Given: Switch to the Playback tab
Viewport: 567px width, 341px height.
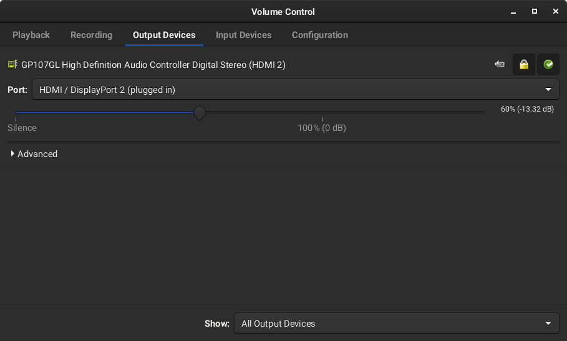Looking at the screenshot, I should 31,35.
